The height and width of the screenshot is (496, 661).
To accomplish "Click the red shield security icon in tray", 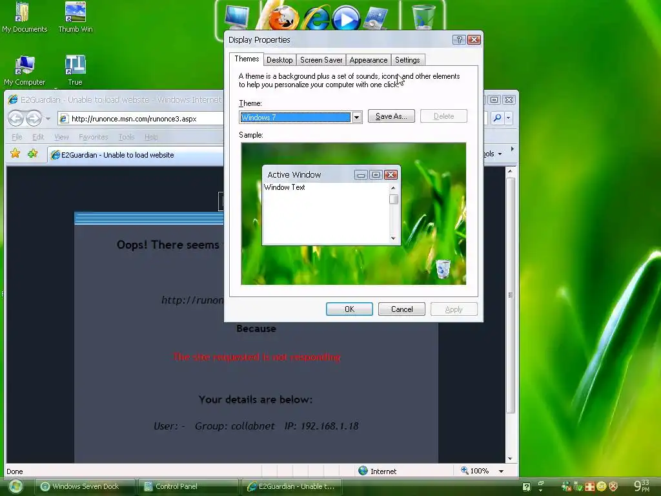I will 613,486.
